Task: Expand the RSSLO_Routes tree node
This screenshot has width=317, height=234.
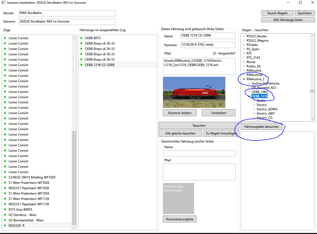Action: [x=244, y=36]
